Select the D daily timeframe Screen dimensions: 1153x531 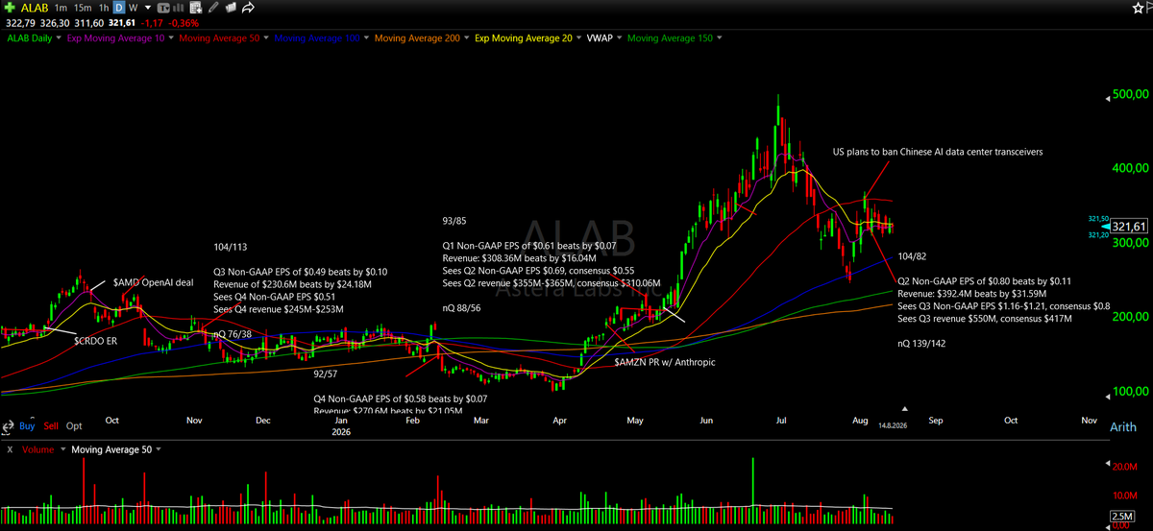pyautogui.click(x=119, y=8)
